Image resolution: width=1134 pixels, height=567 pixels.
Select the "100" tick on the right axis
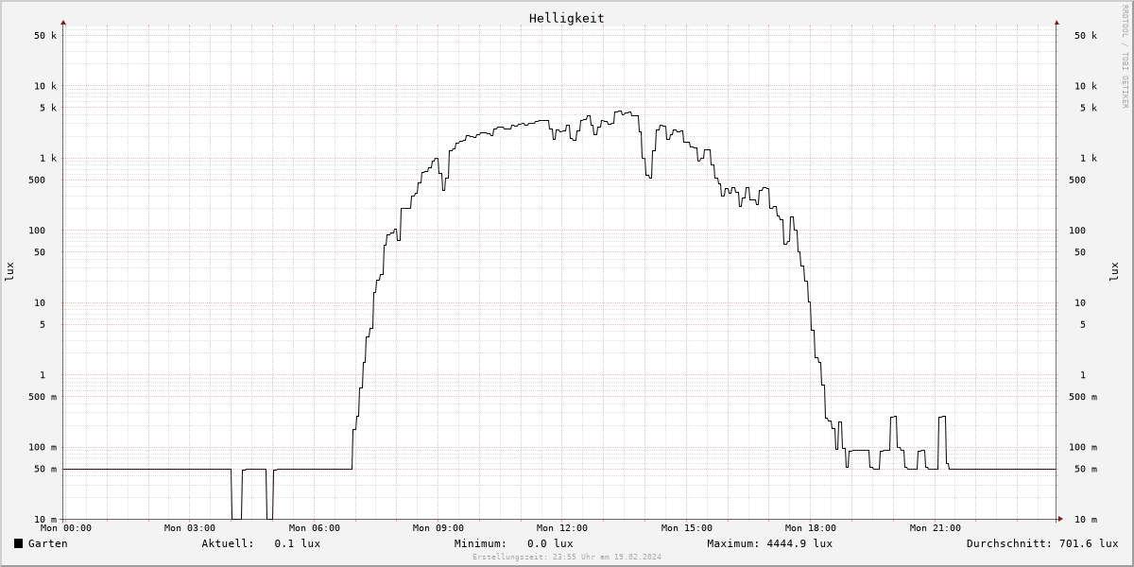tap(1077, 231)
